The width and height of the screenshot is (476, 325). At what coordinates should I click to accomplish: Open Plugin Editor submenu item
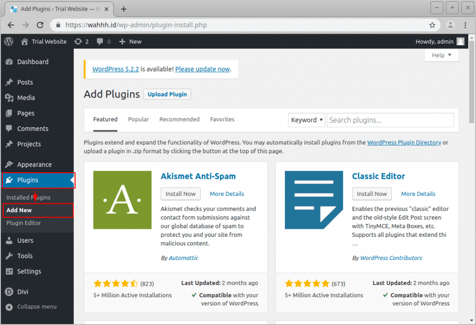coord(24,223)
